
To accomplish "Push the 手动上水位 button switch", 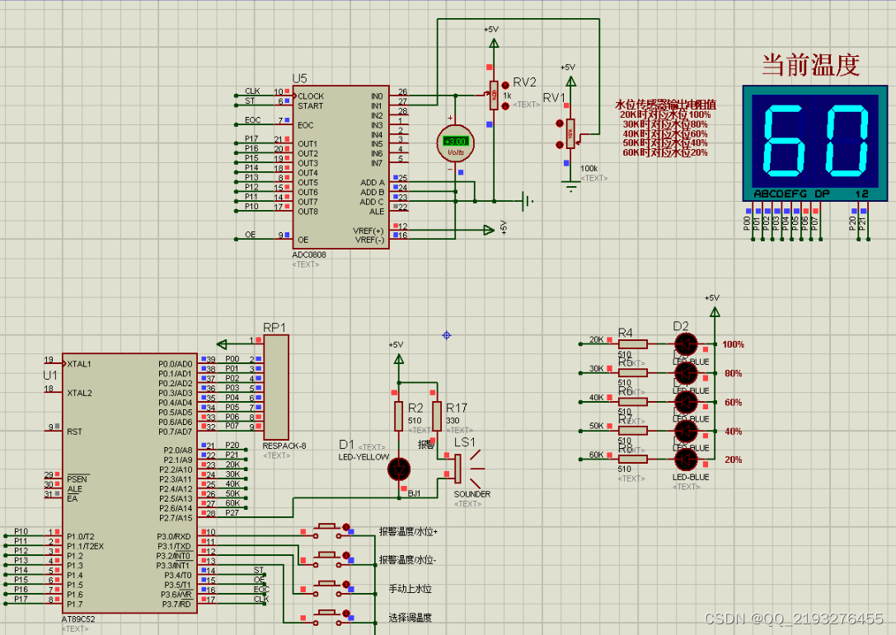I will click(x=327, y=588).
